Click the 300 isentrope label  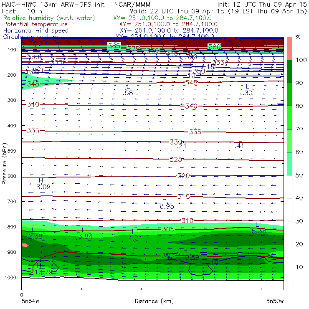tap(168, 256)
